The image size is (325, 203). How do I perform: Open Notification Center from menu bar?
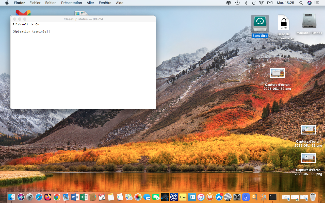click(x=317, y=3)
